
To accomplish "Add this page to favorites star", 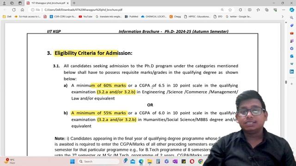I will [230, 10].
